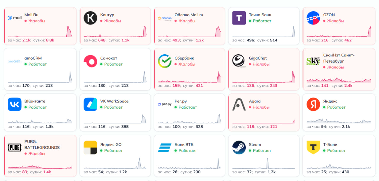Click the 'Жалобы' status under Контур

[x=110, y=21]
